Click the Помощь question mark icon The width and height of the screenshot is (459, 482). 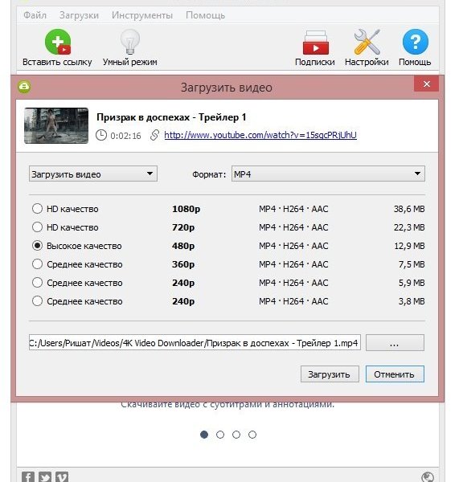click(416, 42)
